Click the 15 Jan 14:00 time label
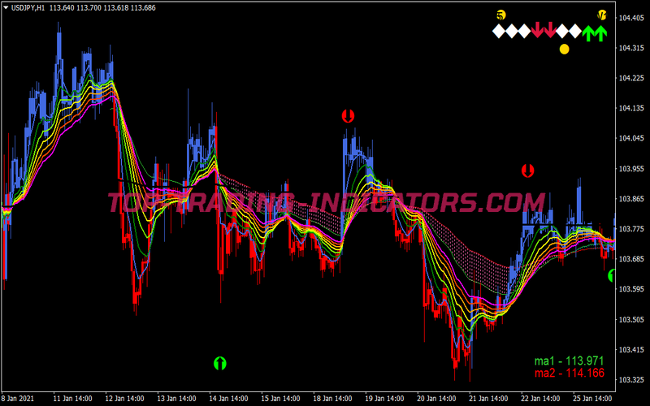Screen dimensions: 650x406 point(280,399)
